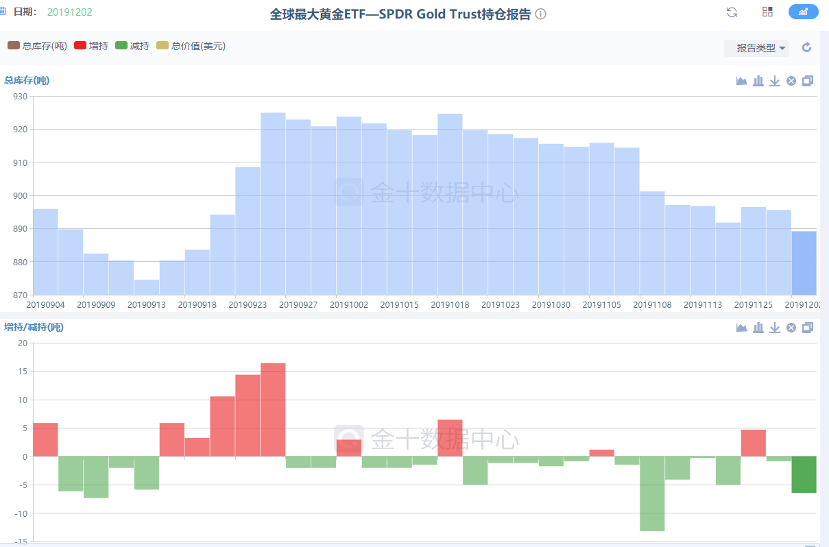Toggle the 总价值(美元) legend series

(191, 46)
